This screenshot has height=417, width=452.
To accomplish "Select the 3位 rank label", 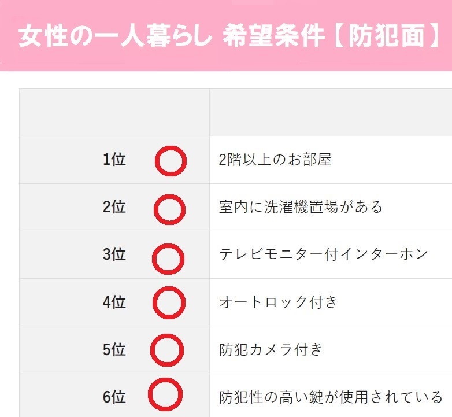I will tap(114, 254).
